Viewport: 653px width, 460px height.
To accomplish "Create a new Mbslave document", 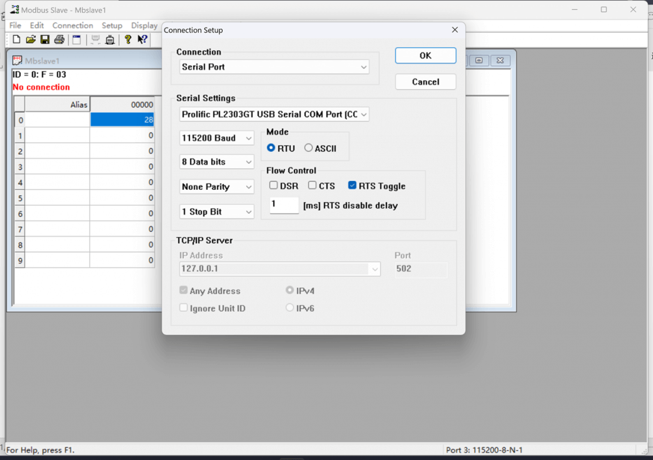I will click(16, 39).
